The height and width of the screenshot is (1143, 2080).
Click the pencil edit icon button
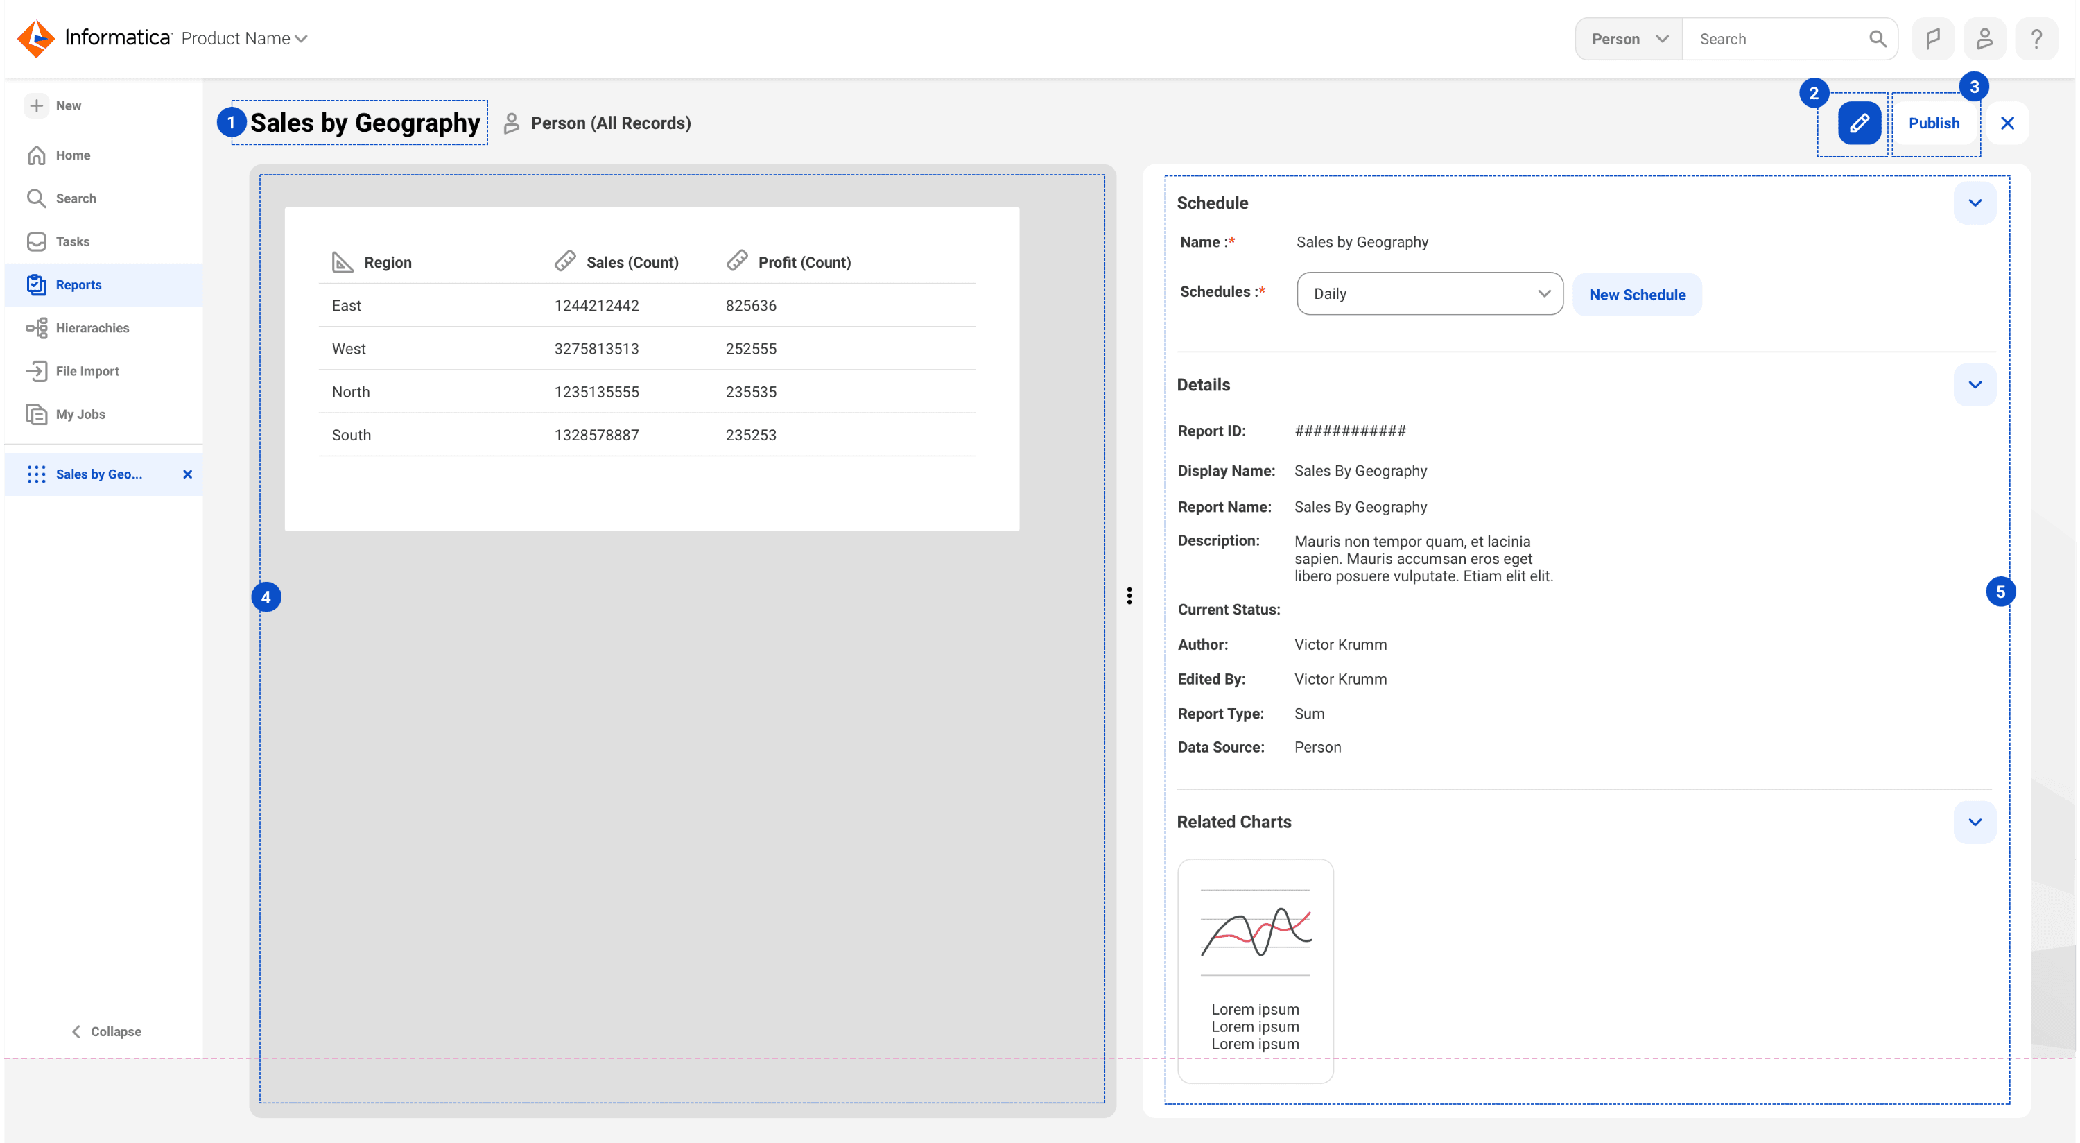[1859, 123]
